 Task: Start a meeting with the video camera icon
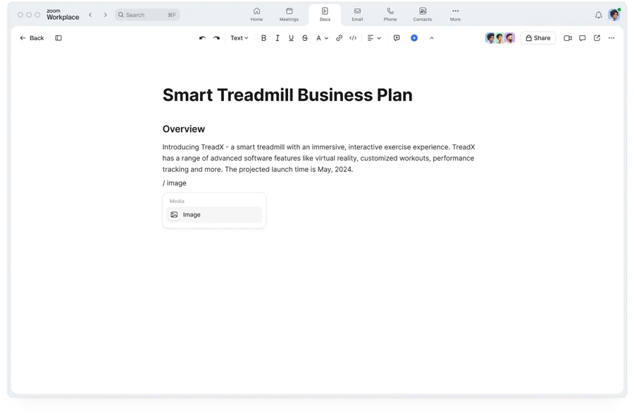click(x=568, y=38)
